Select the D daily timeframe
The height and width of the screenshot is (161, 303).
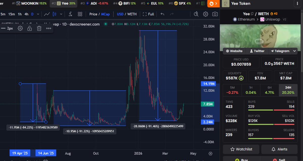coord(32,14)
